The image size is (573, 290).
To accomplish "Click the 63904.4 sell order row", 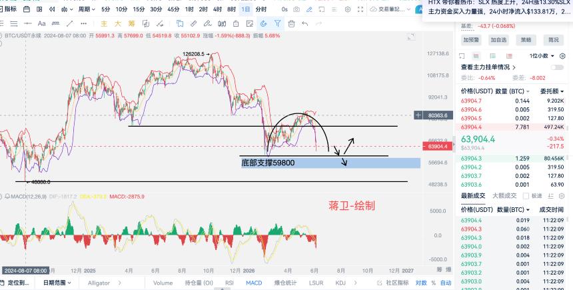I will (512, 127).
